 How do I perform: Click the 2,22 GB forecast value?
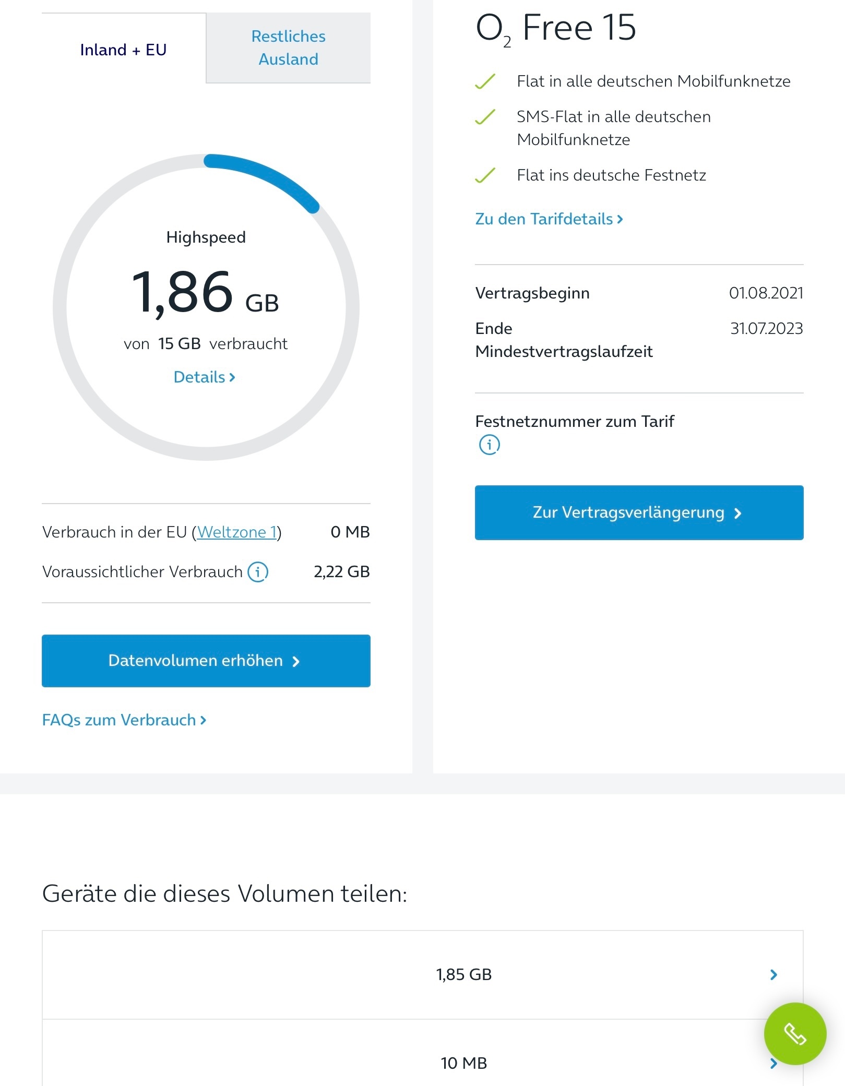342,571
